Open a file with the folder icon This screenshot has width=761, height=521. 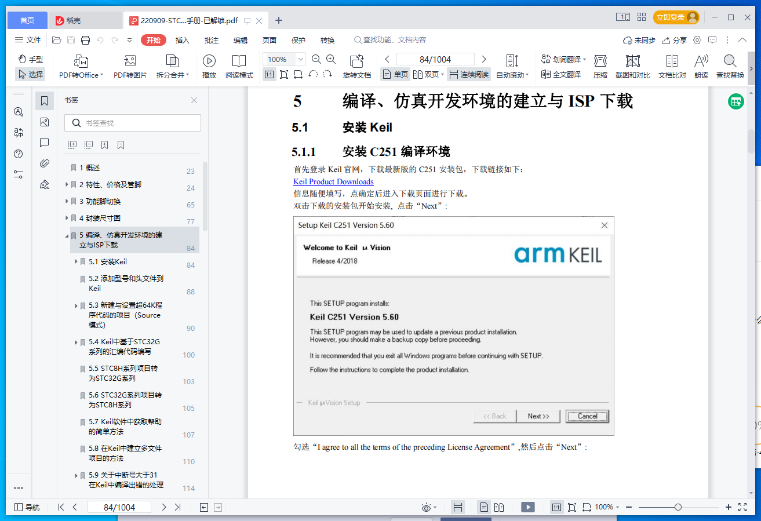click(56, 40)
